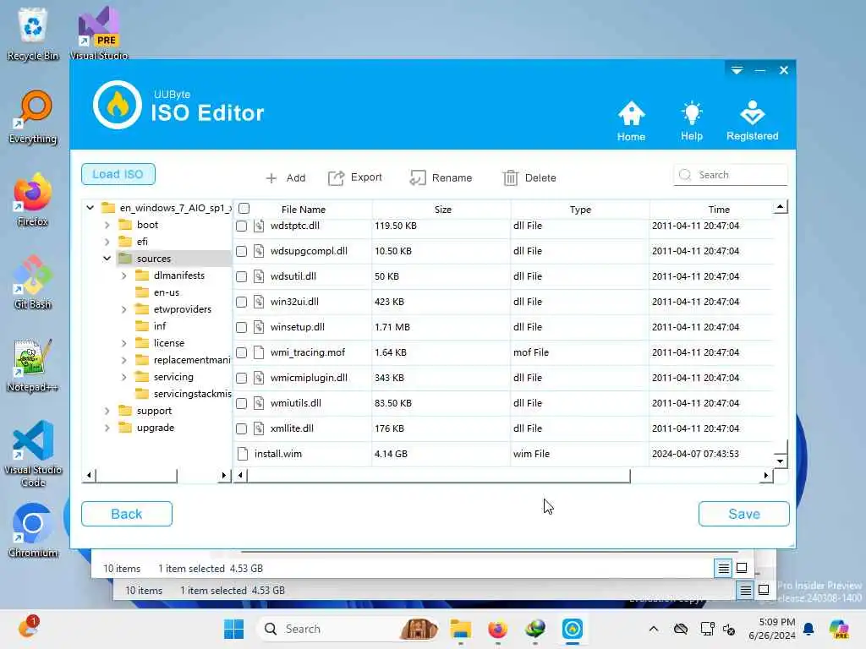Click the Add plus icon
866x649 pixels.
pyautogui.click(x=271, y=178)
